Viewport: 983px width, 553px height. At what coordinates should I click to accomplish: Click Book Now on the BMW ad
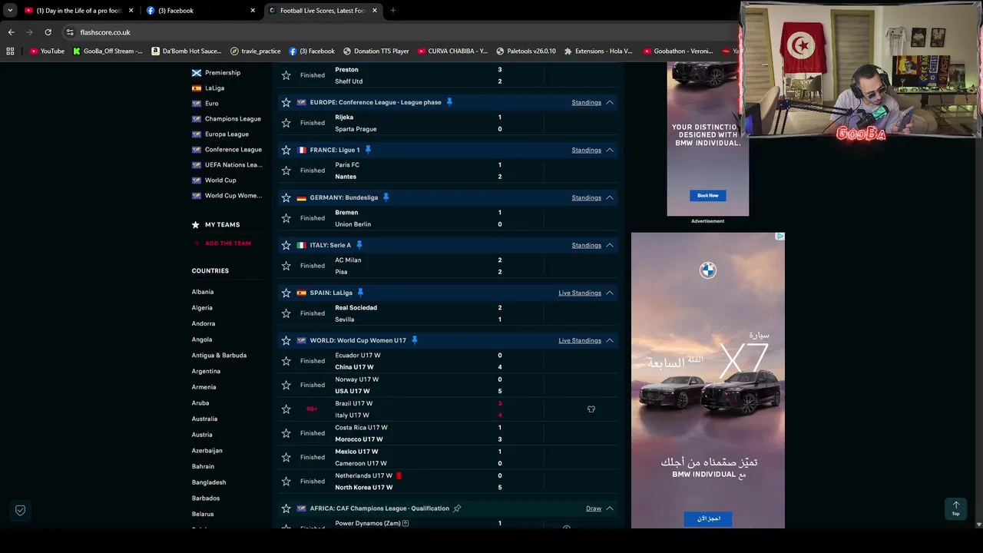pos(707,196)
